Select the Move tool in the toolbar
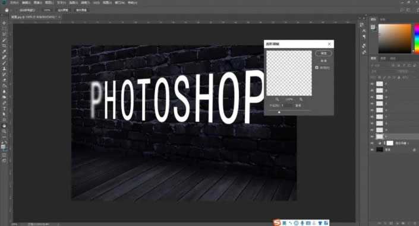419x226 pixels. point(4,23)
